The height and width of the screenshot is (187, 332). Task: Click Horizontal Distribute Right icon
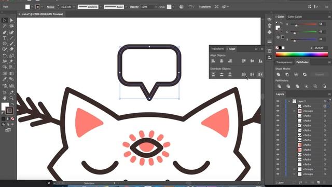click(260, 74)
